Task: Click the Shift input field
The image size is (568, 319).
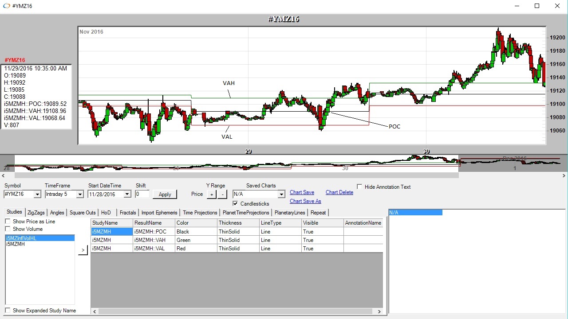Action: [x=142, y=194]
